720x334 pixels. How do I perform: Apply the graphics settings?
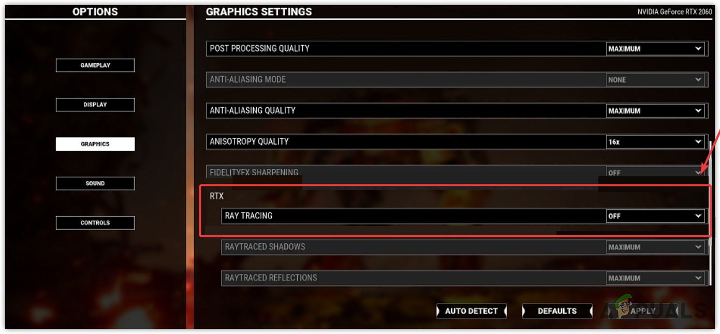(643, 311)
